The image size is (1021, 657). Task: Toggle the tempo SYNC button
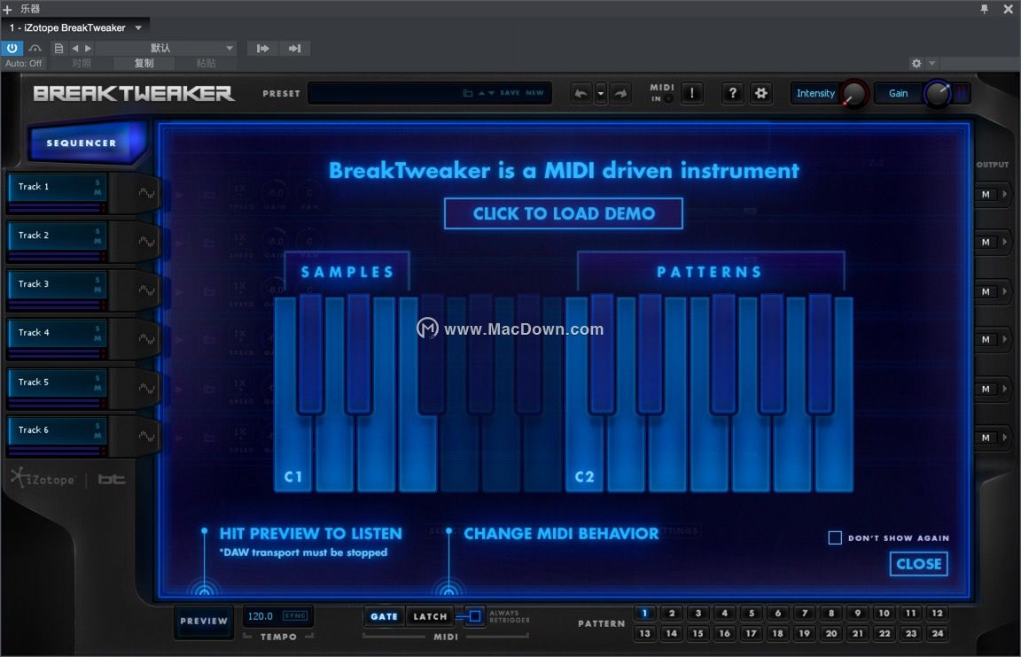click(295, 616)
